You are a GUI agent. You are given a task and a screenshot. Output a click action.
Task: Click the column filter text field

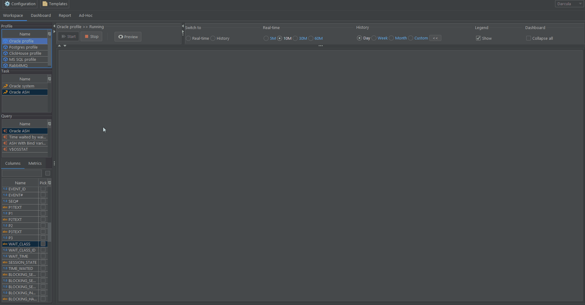pos(22,173)
